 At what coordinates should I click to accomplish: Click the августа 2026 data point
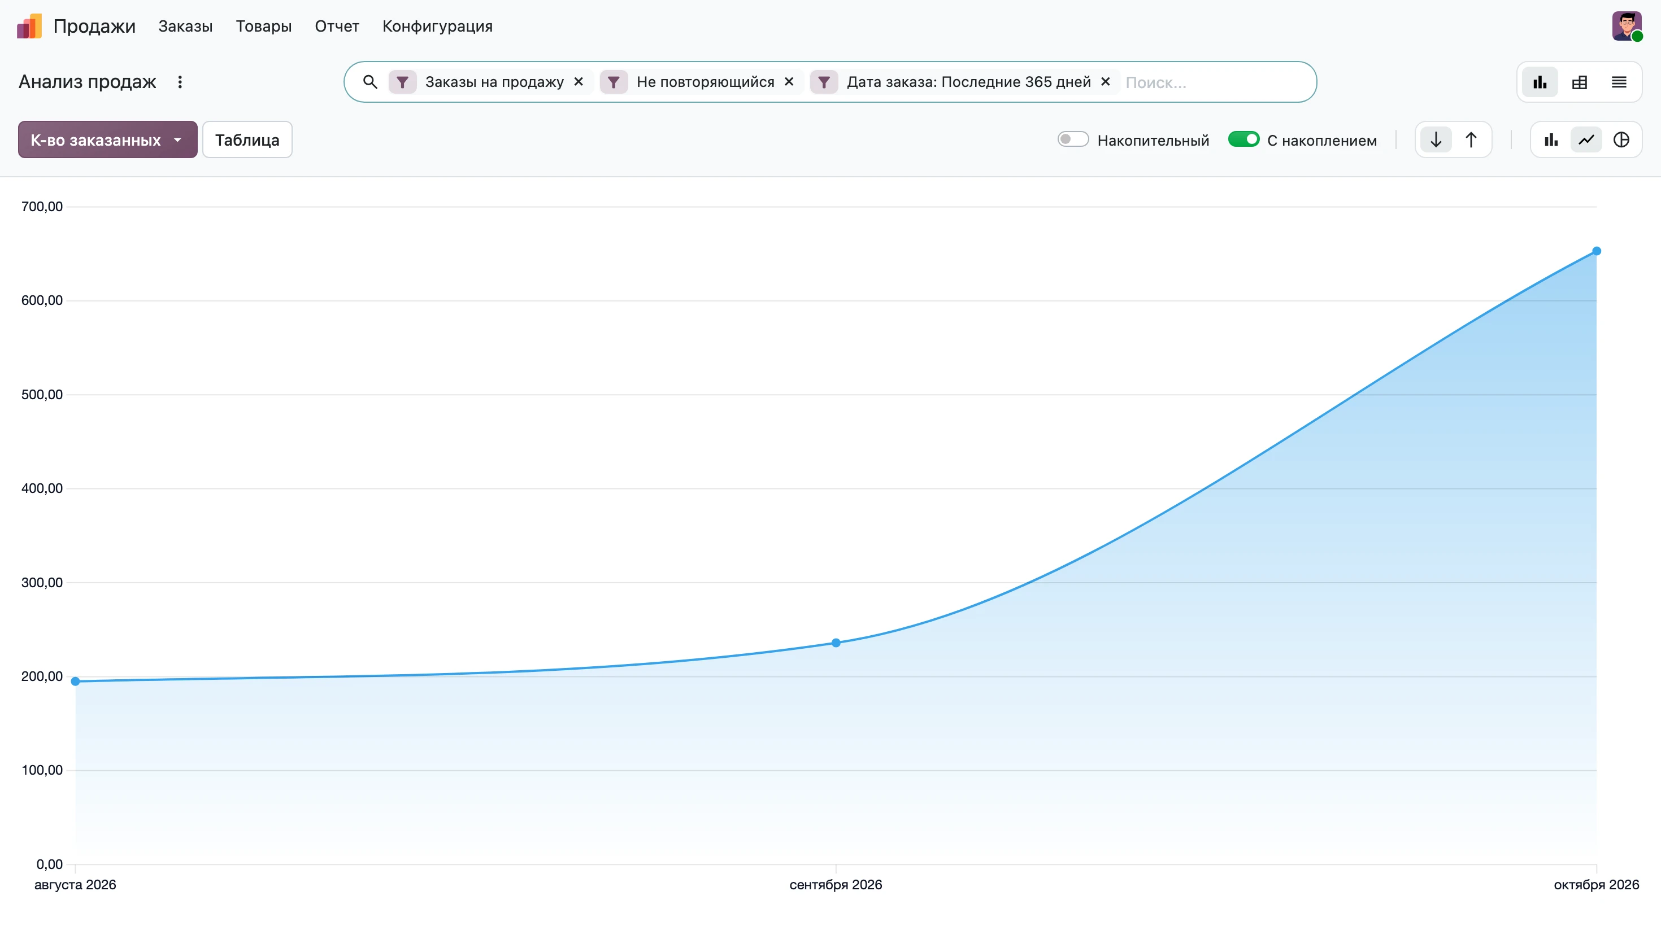pyautogui.click(x=76, y=681)
